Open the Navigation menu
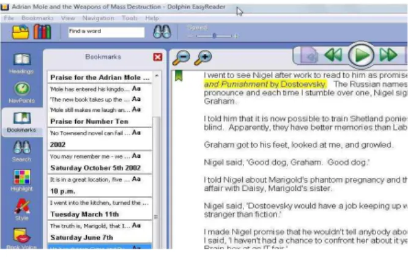 pos(98,18)
